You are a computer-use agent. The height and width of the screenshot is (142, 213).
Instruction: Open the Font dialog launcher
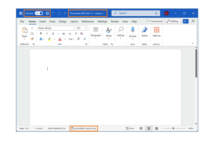tap(86, 44)
